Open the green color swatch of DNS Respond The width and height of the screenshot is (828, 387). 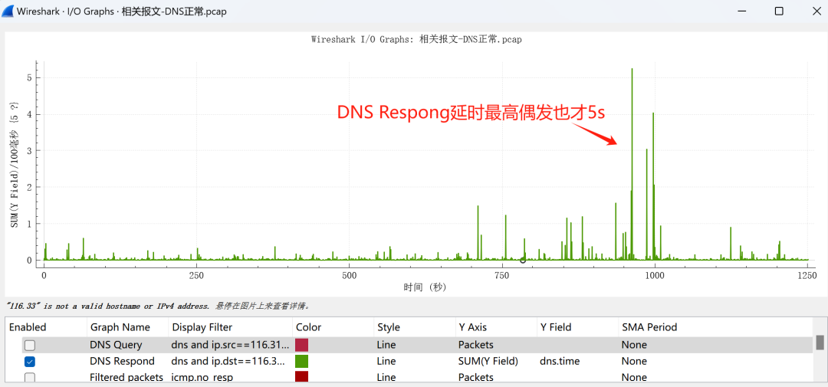tap(301, 361)
